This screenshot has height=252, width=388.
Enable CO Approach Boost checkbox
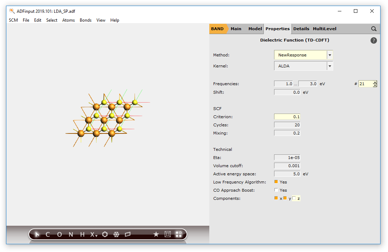pos(276,190)
